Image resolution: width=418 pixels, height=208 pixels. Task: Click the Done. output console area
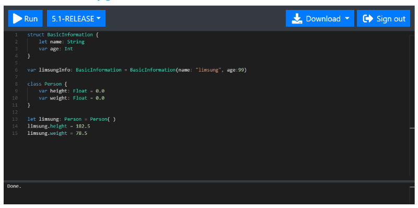pyautogui.click(x=206, y=193)
